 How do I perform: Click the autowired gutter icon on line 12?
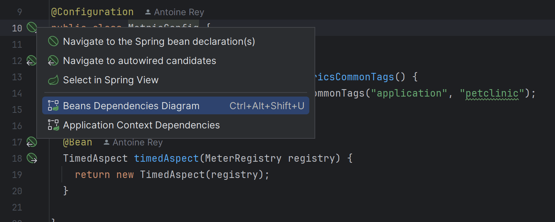pos(31,61)
